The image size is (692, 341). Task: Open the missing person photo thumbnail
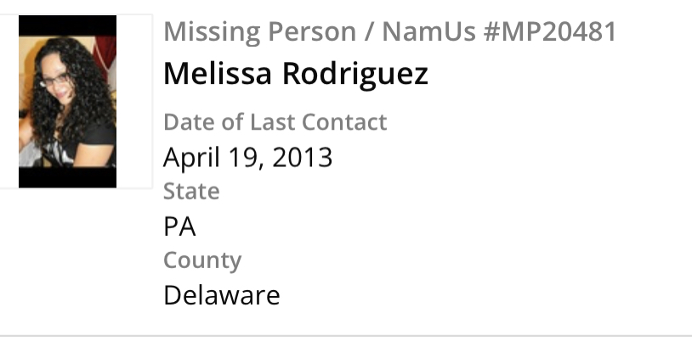(x=67, y=101)
